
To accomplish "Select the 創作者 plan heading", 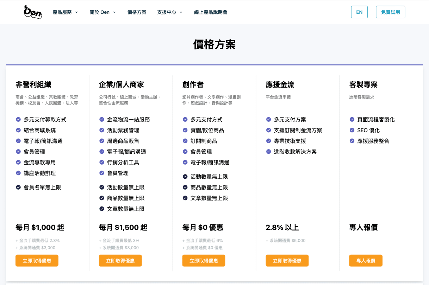I will (x=193, y=85).
